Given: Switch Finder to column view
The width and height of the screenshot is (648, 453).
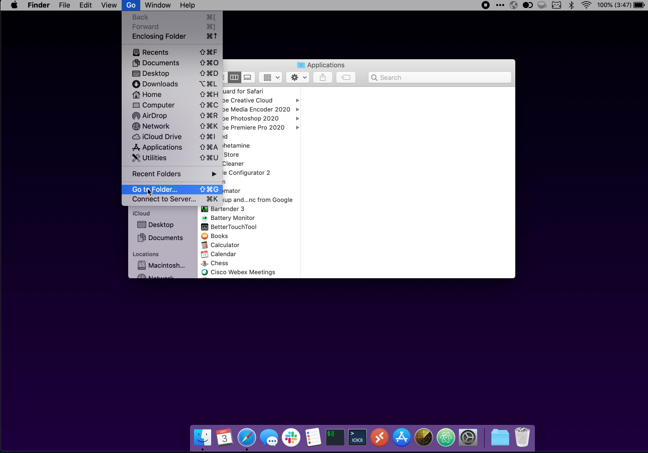Looking at the screenshot, I should pos(234,77).
